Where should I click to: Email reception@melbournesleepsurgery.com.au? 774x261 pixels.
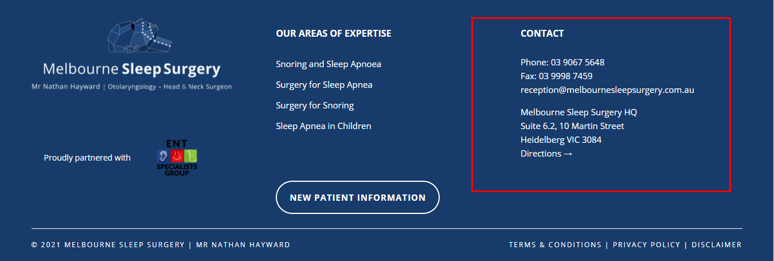click(607, 90)
